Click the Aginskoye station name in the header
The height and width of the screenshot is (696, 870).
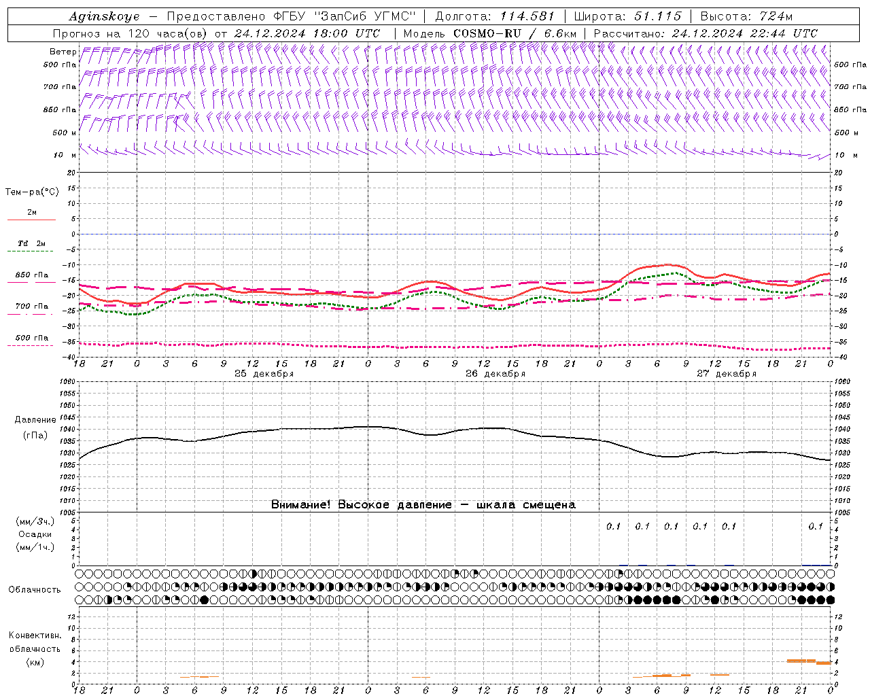click(104, 16)
